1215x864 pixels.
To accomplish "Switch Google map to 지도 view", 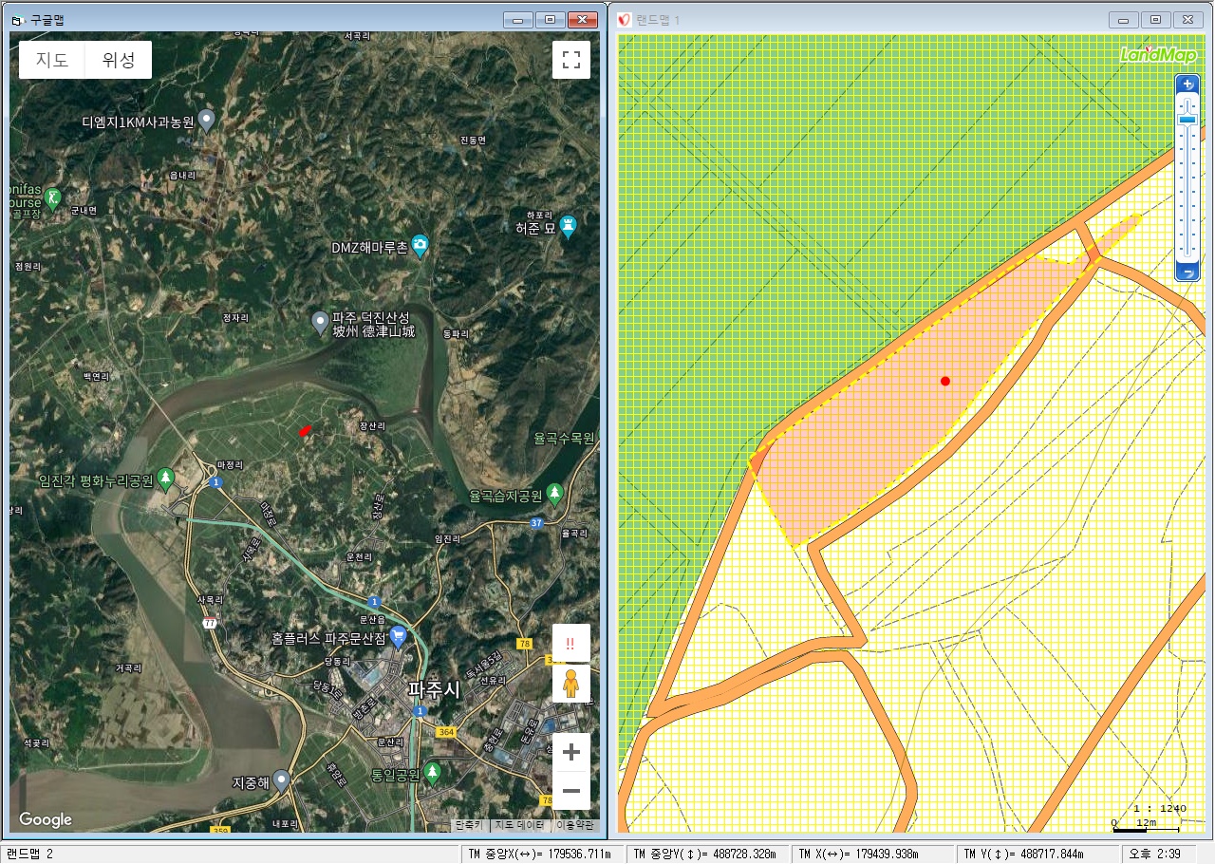I will click(52, 60).
